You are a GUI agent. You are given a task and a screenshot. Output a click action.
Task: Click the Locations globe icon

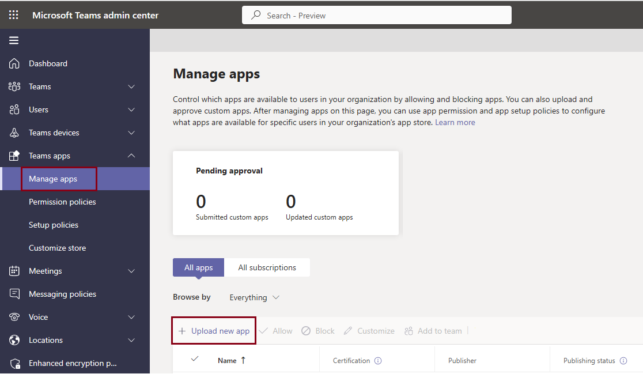pyautogui.click(x=14, y=340)
